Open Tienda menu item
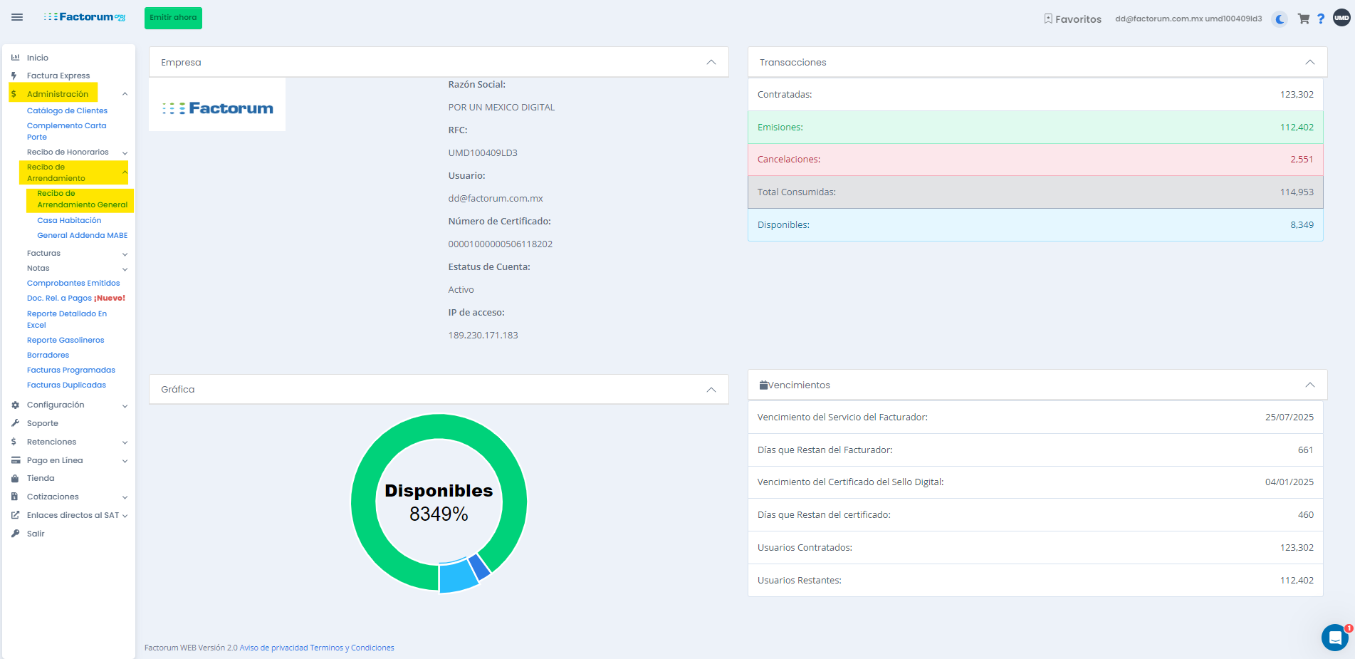 point(41,479)
